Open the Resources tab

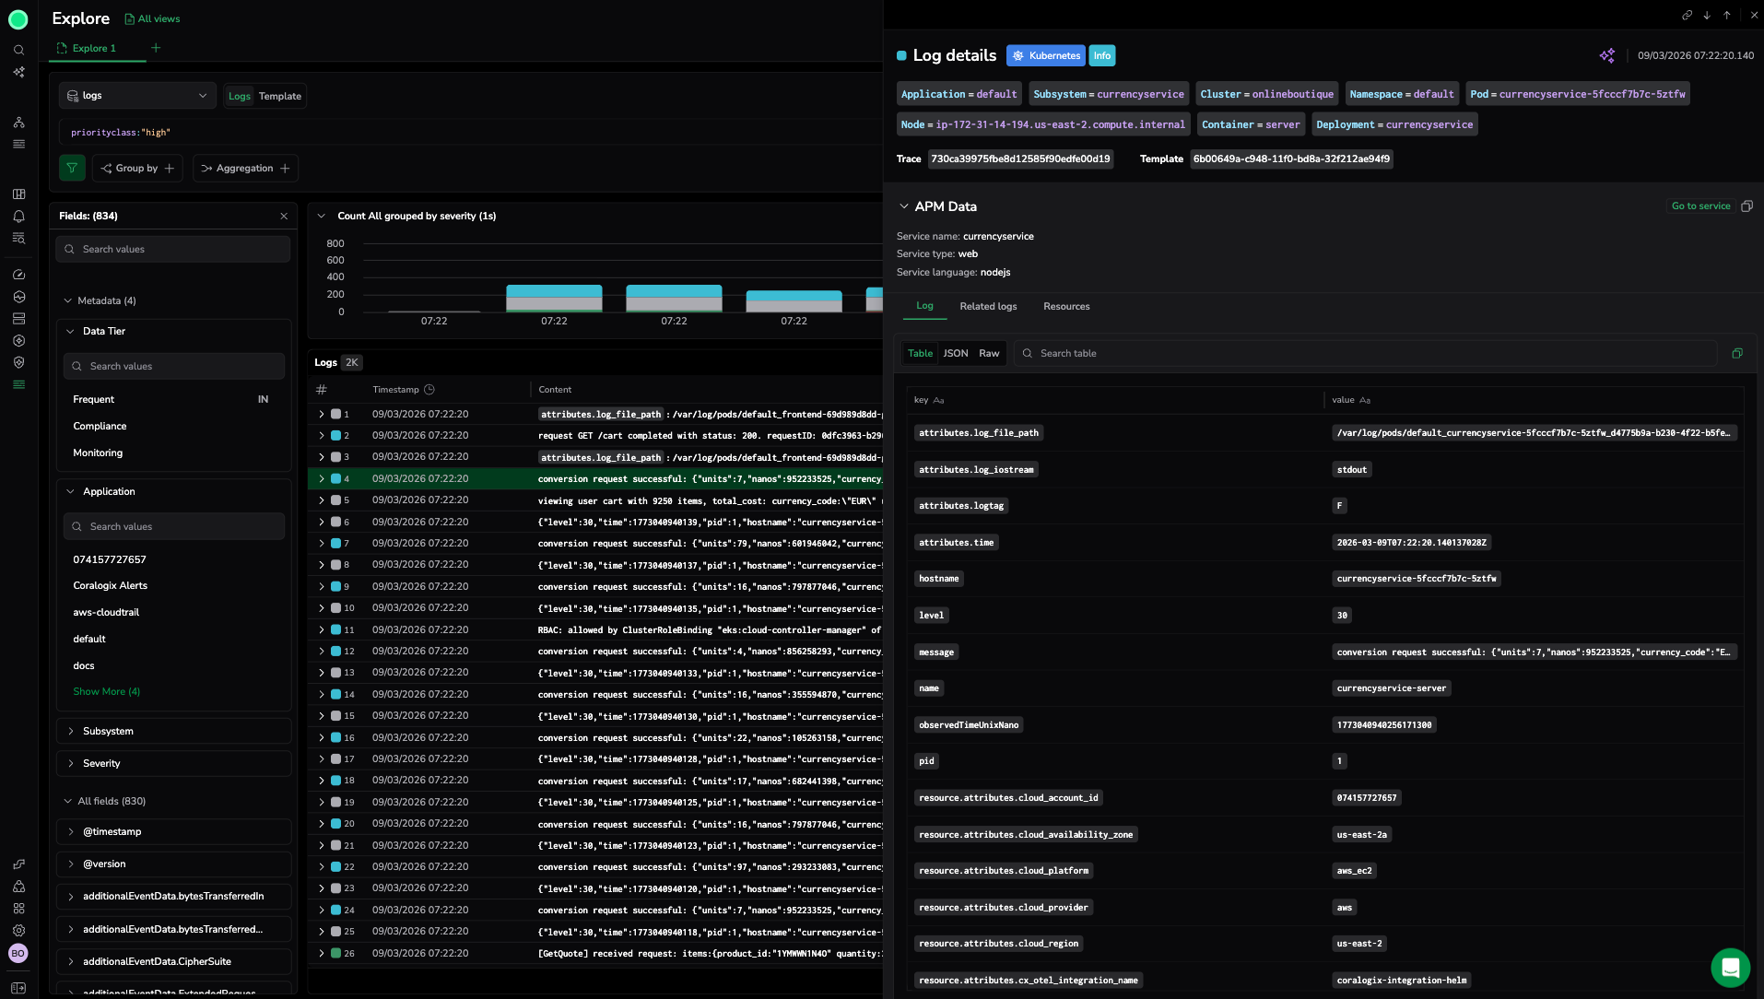click(1065, 307)
